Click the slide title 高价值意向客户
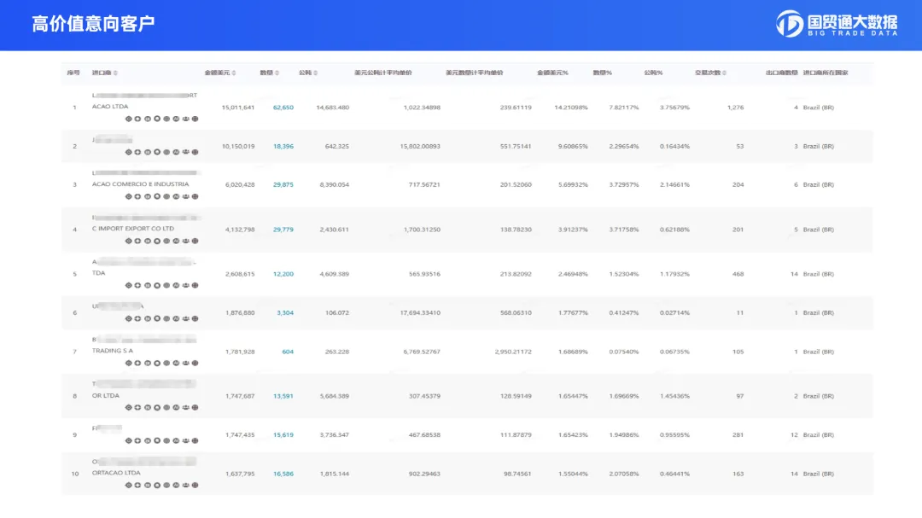Screen dimensions: 922x518 93,24
